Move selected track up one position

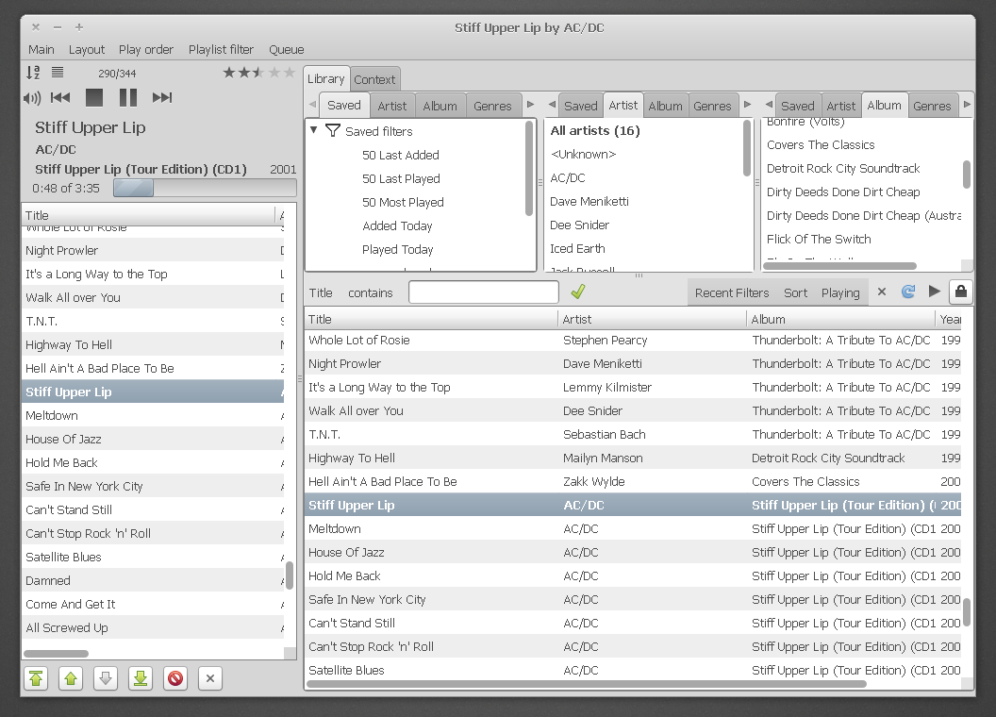(71, 678)
